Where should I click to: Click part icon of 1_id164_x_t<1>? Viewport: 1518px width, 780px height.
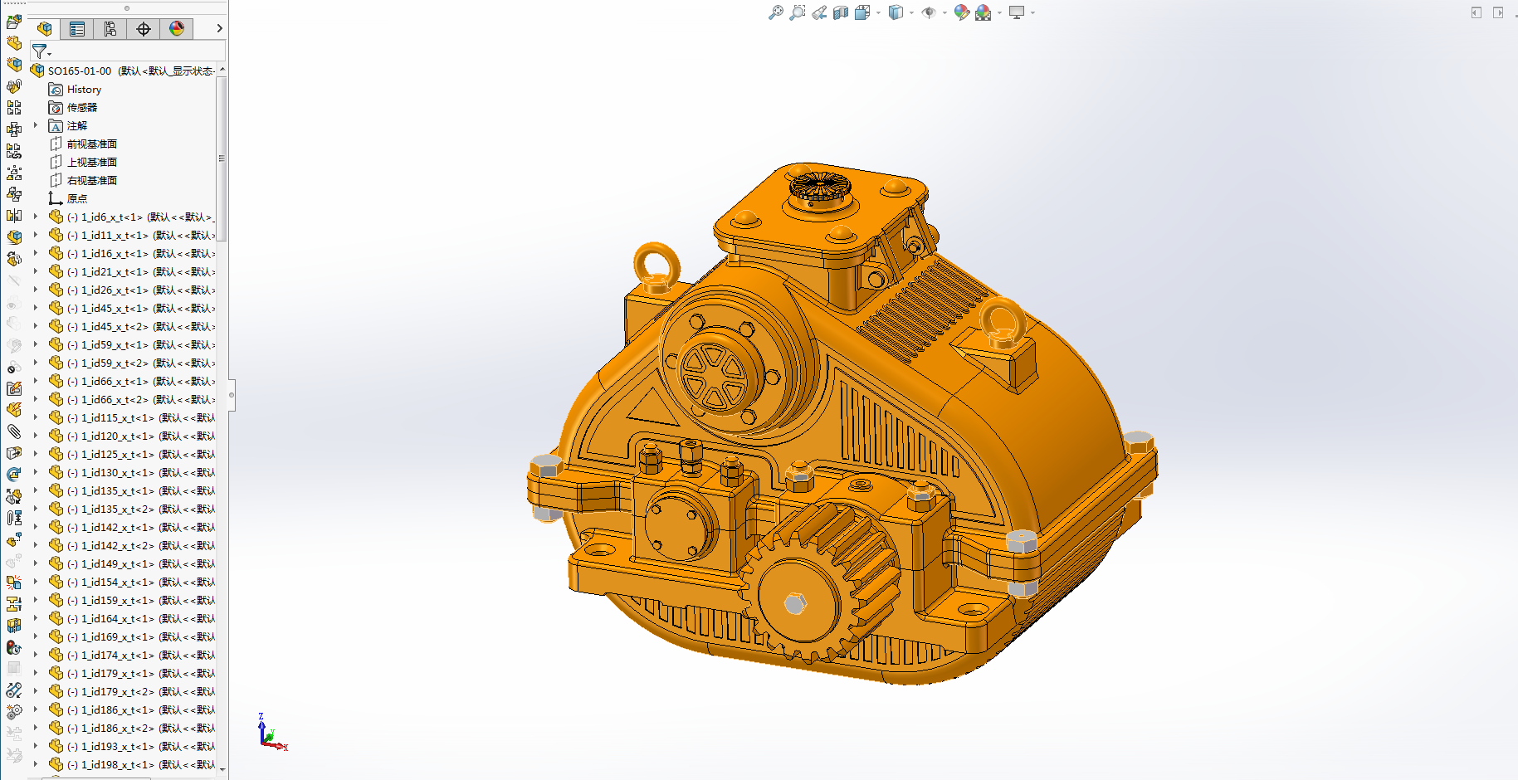[56, 618]
